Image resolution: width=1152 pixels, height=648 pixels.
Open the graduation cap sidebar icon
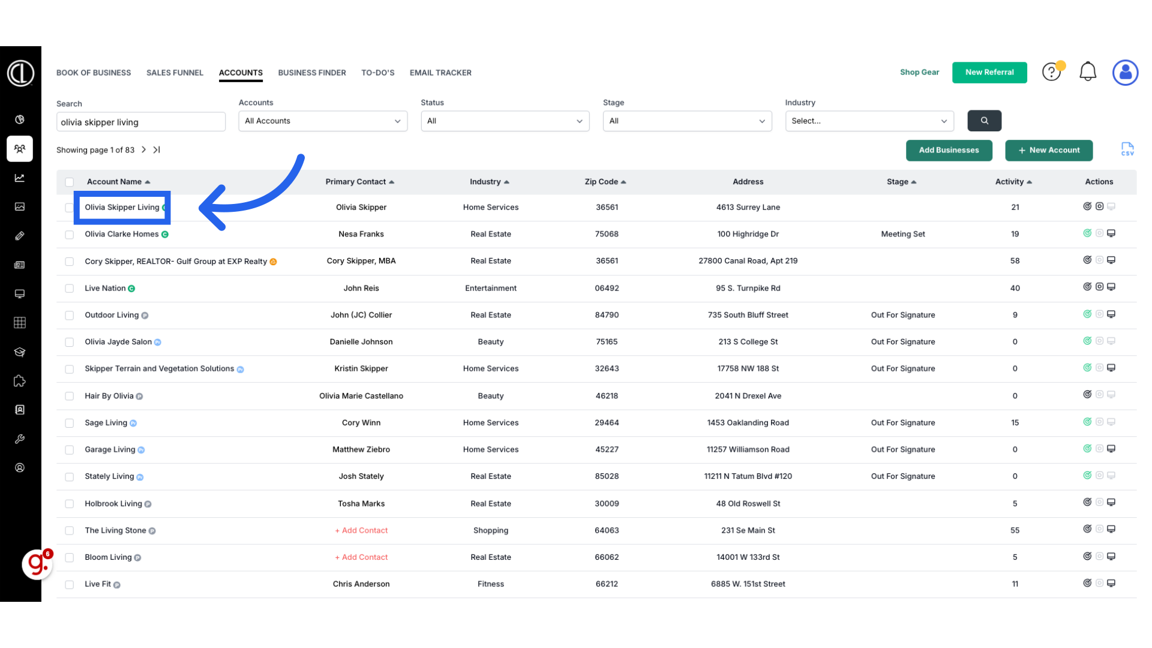tap(20, 352)
